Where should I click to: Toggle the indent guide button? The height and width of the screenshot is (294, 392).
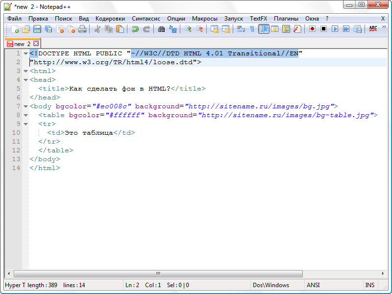pos(264,29)
